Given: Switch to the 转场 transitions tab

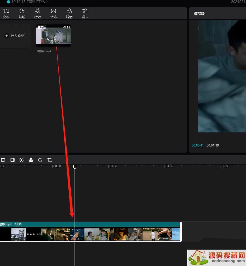Looking at the screenshot, I should tap(53, 13).
